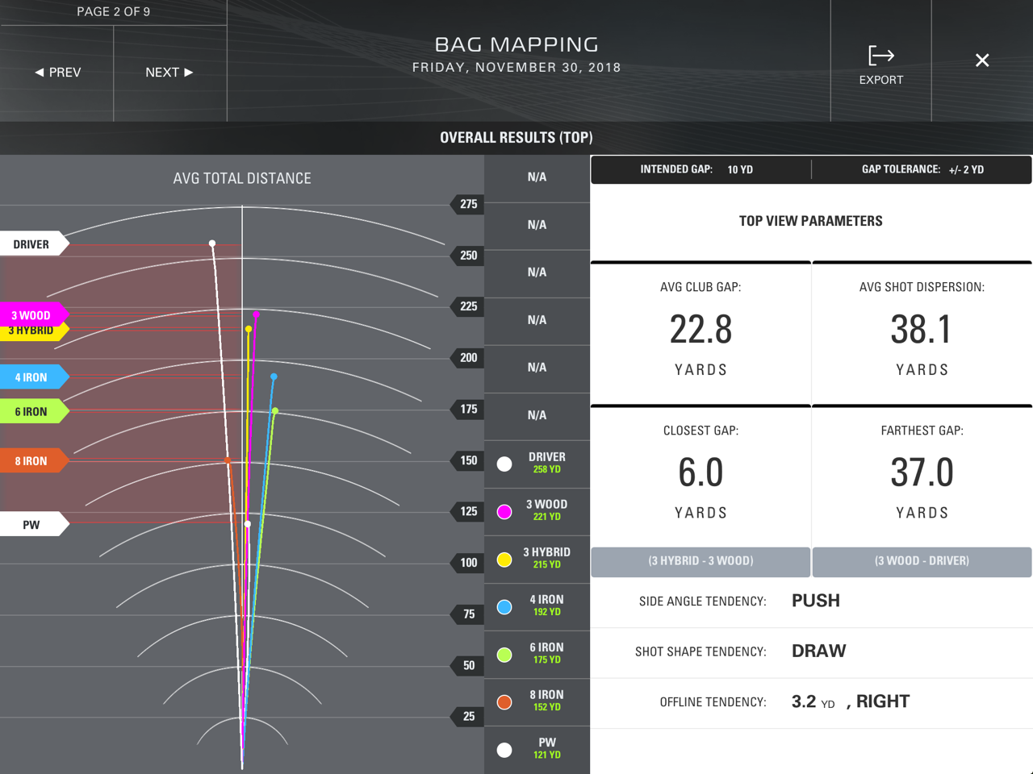1033x774 pixels.
Task: Select the white PW color dot
Action: (504, 749)
